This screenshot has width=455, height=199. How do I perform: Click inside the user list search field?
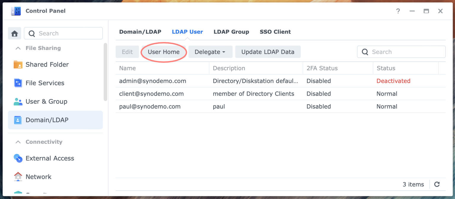pos(401,52)
